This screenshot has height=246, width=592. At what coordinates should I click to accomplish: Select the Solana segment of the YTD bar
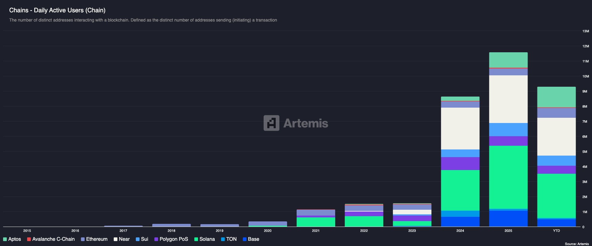point(557,196)
